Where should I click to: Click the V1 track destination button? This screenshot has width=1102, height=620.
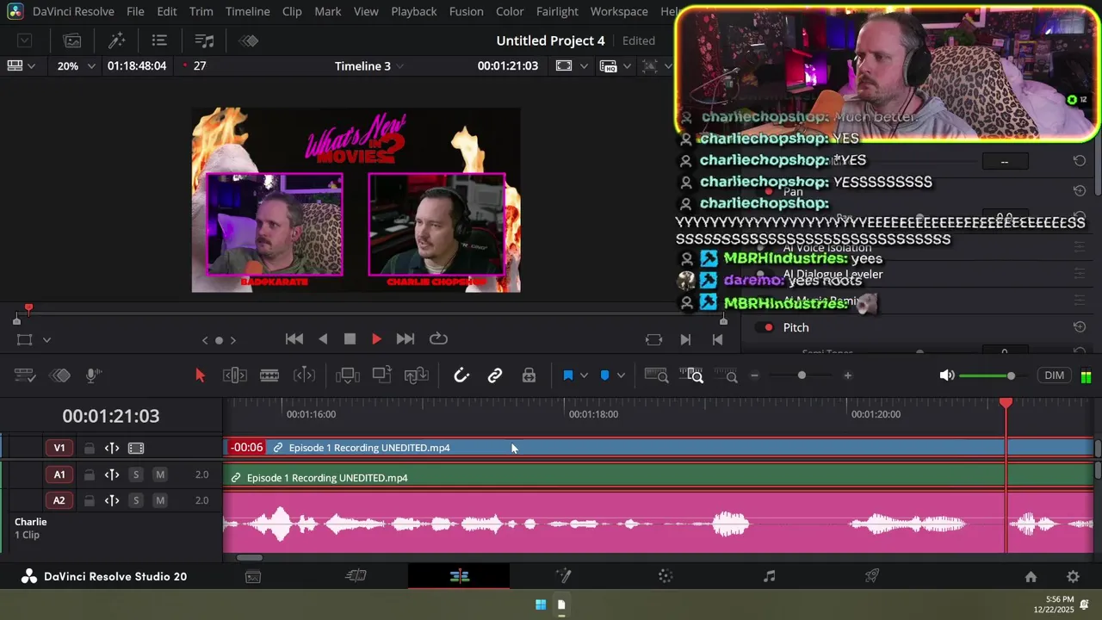(x=59, y=448)
